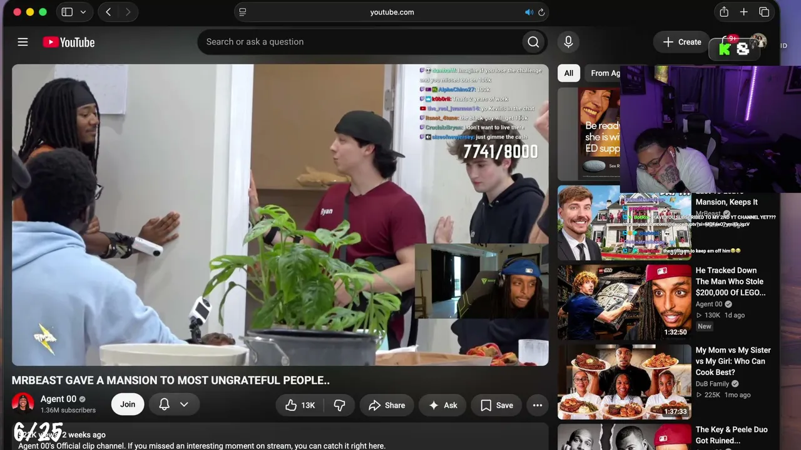
Task: Open "The Key & Peele Duo Got Ruined..." title
Action: point(732,435)
